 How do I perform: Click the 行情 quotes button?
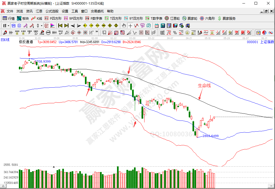[9, 18]
